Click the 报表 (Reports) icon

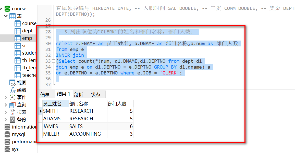coord(13,112)
